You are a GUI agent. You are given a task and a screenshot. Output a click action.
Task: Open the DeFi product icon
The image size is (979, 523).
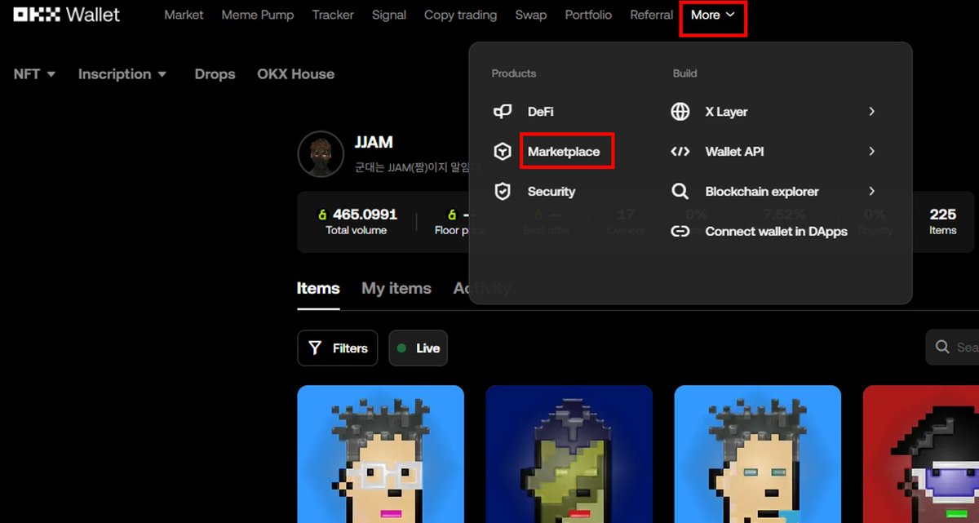pyautogui.click(x=503, y=112)
